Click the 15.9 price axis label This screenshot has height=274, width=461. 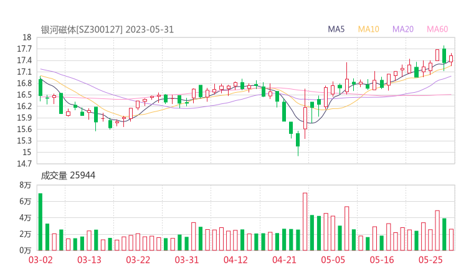[x=24, y=118]
